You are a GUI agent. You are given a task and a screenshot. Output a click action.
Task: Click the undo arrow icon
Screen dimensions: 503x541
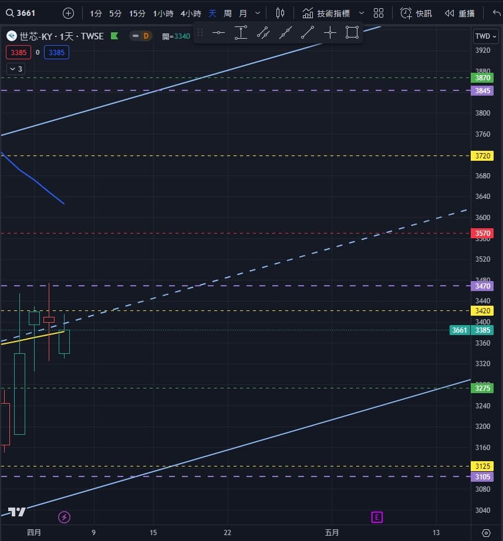[497, 13]
